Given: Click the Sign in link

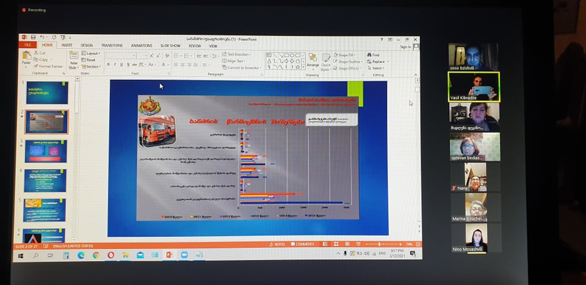Looking at the screenshot, I should [x=405, y=47].
